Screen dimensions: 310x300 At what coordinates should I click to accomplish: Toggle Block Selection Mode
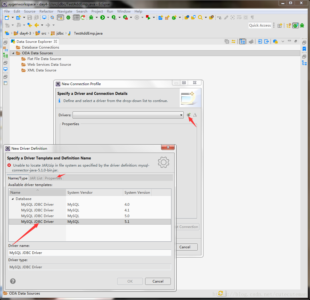click(245, 18)
